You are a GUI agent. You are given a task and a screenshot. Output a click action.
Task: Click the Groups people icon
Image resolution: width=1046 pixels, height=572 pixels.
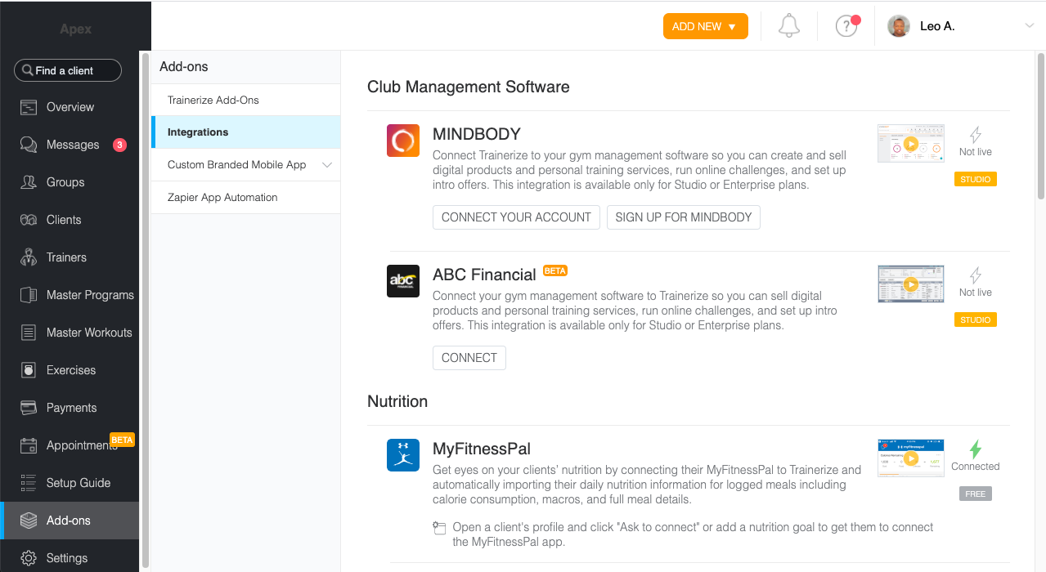(x=29, y=182)
